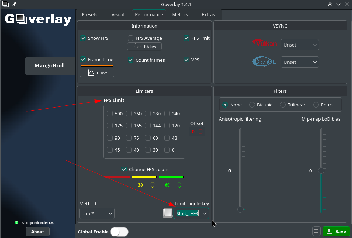Select the Bicubic filter option

coord(252,105)
